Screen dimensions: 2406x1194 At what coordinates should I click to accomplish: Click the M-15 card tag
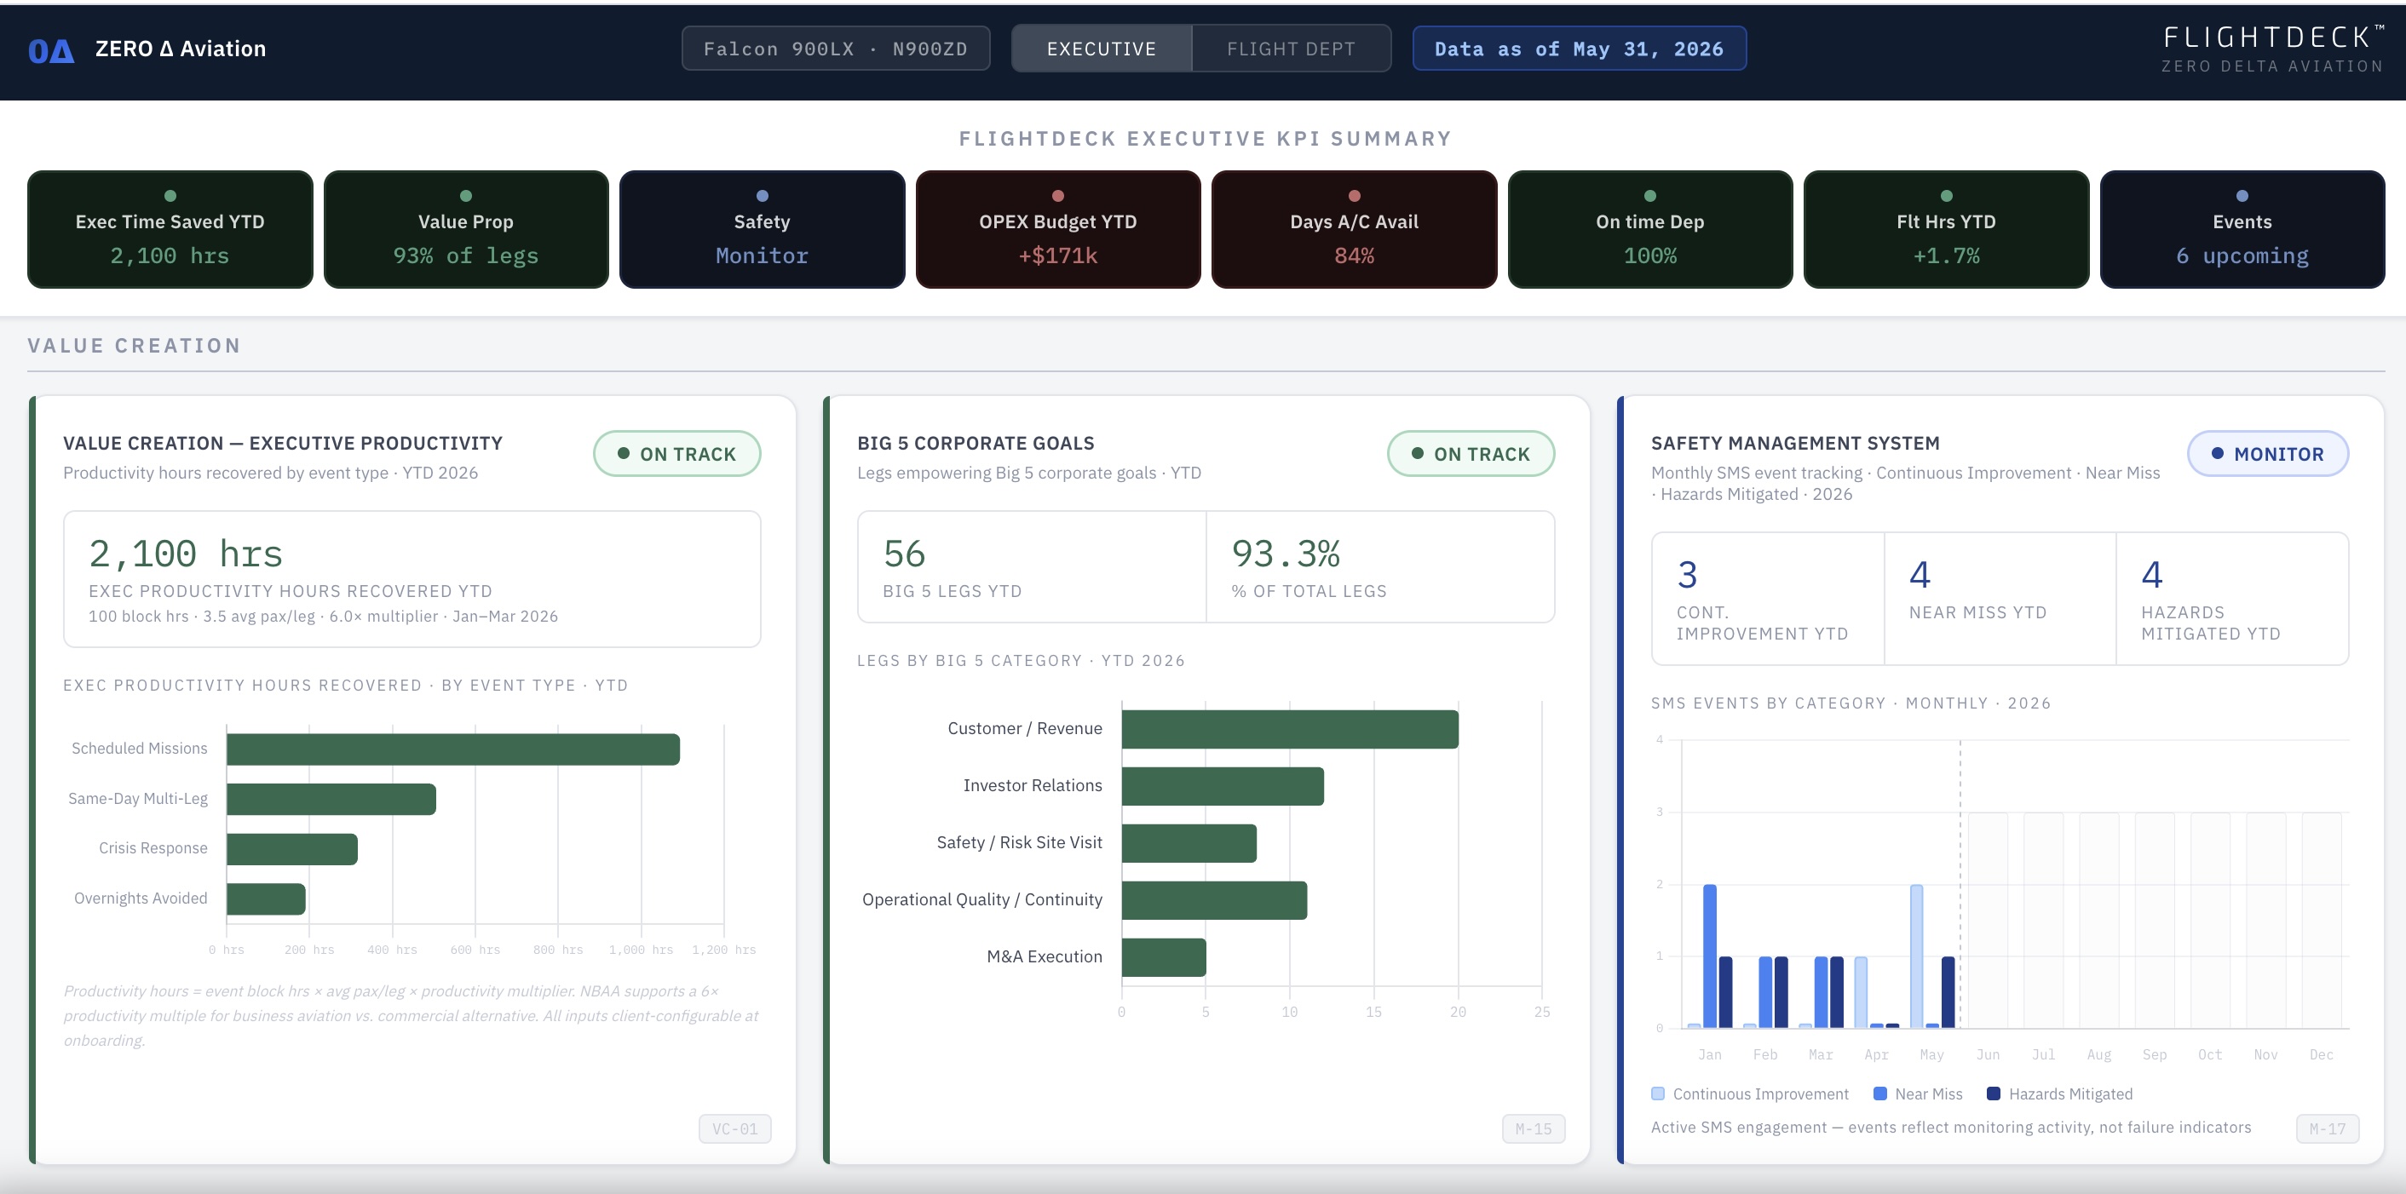[1534, 1128]
